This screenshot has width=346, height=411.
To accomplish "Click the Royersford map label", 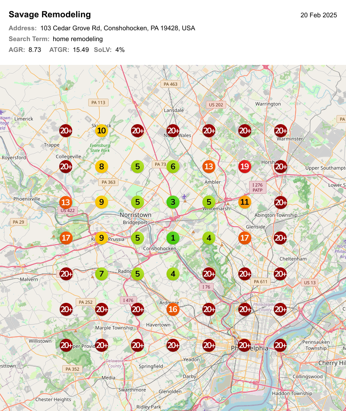I will (x=14, y=157).
